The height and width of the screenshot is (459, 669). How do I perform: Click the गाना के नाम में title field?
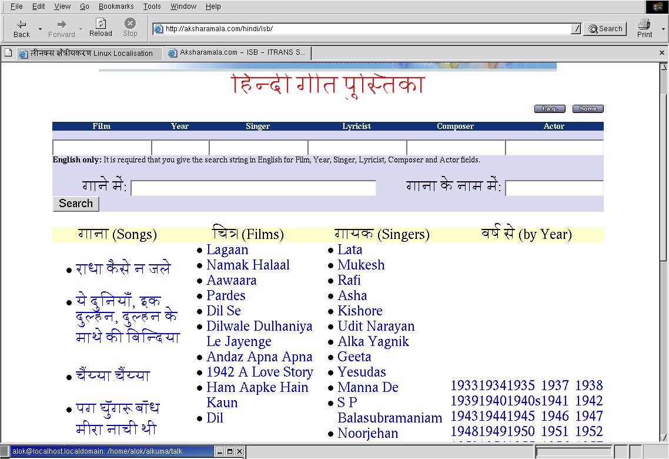click(x=554, y=188)
